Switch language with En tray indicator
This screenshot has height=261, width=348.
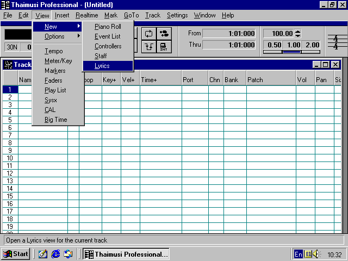click(x=299, y=254)
